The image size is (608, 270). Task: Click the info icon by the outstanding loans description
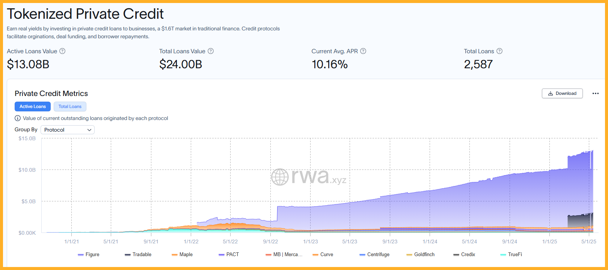click(x=18, y=118)
